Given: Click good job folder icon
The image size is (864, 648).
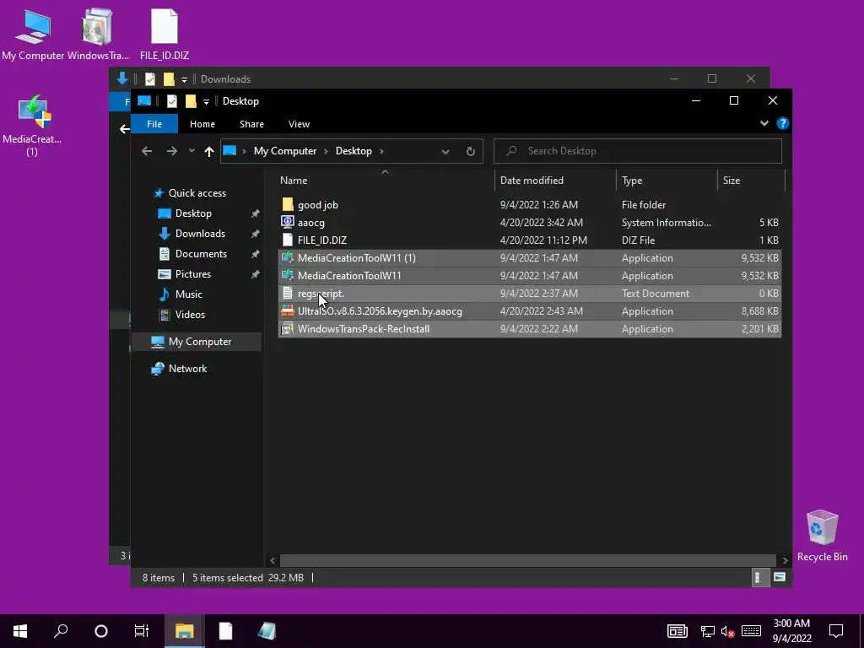Looking at the screenshot, I should point(288,205).
